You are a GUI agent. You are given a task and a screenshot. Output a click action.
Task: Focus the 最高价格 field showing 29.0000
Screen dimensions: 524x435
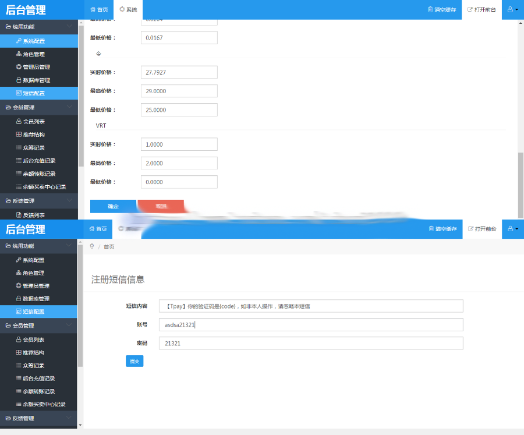[x=179, y=91]
